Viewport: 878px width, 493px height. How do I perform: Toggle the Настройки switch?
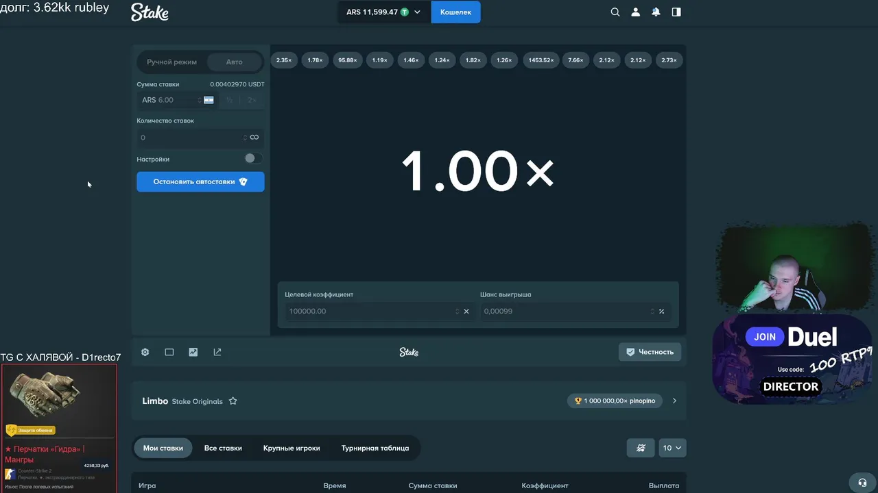click(252, 158)
